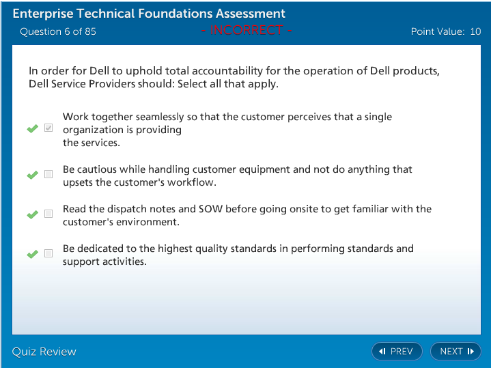
Task: Click the red INCORRECT status text
Action: point(247,30)
